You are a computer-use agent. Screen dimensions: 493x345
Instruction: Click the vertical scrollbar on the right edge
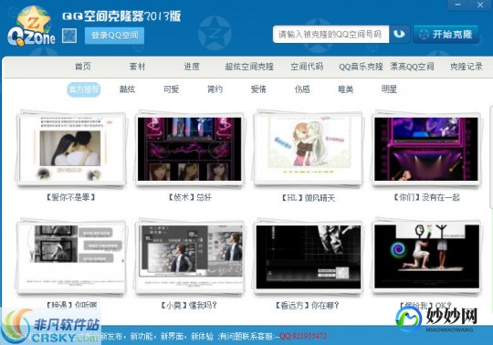491,157
